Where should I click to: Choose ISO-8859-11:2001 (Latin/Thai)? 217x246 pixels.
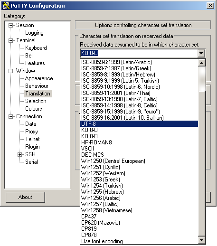click(139, 93)
